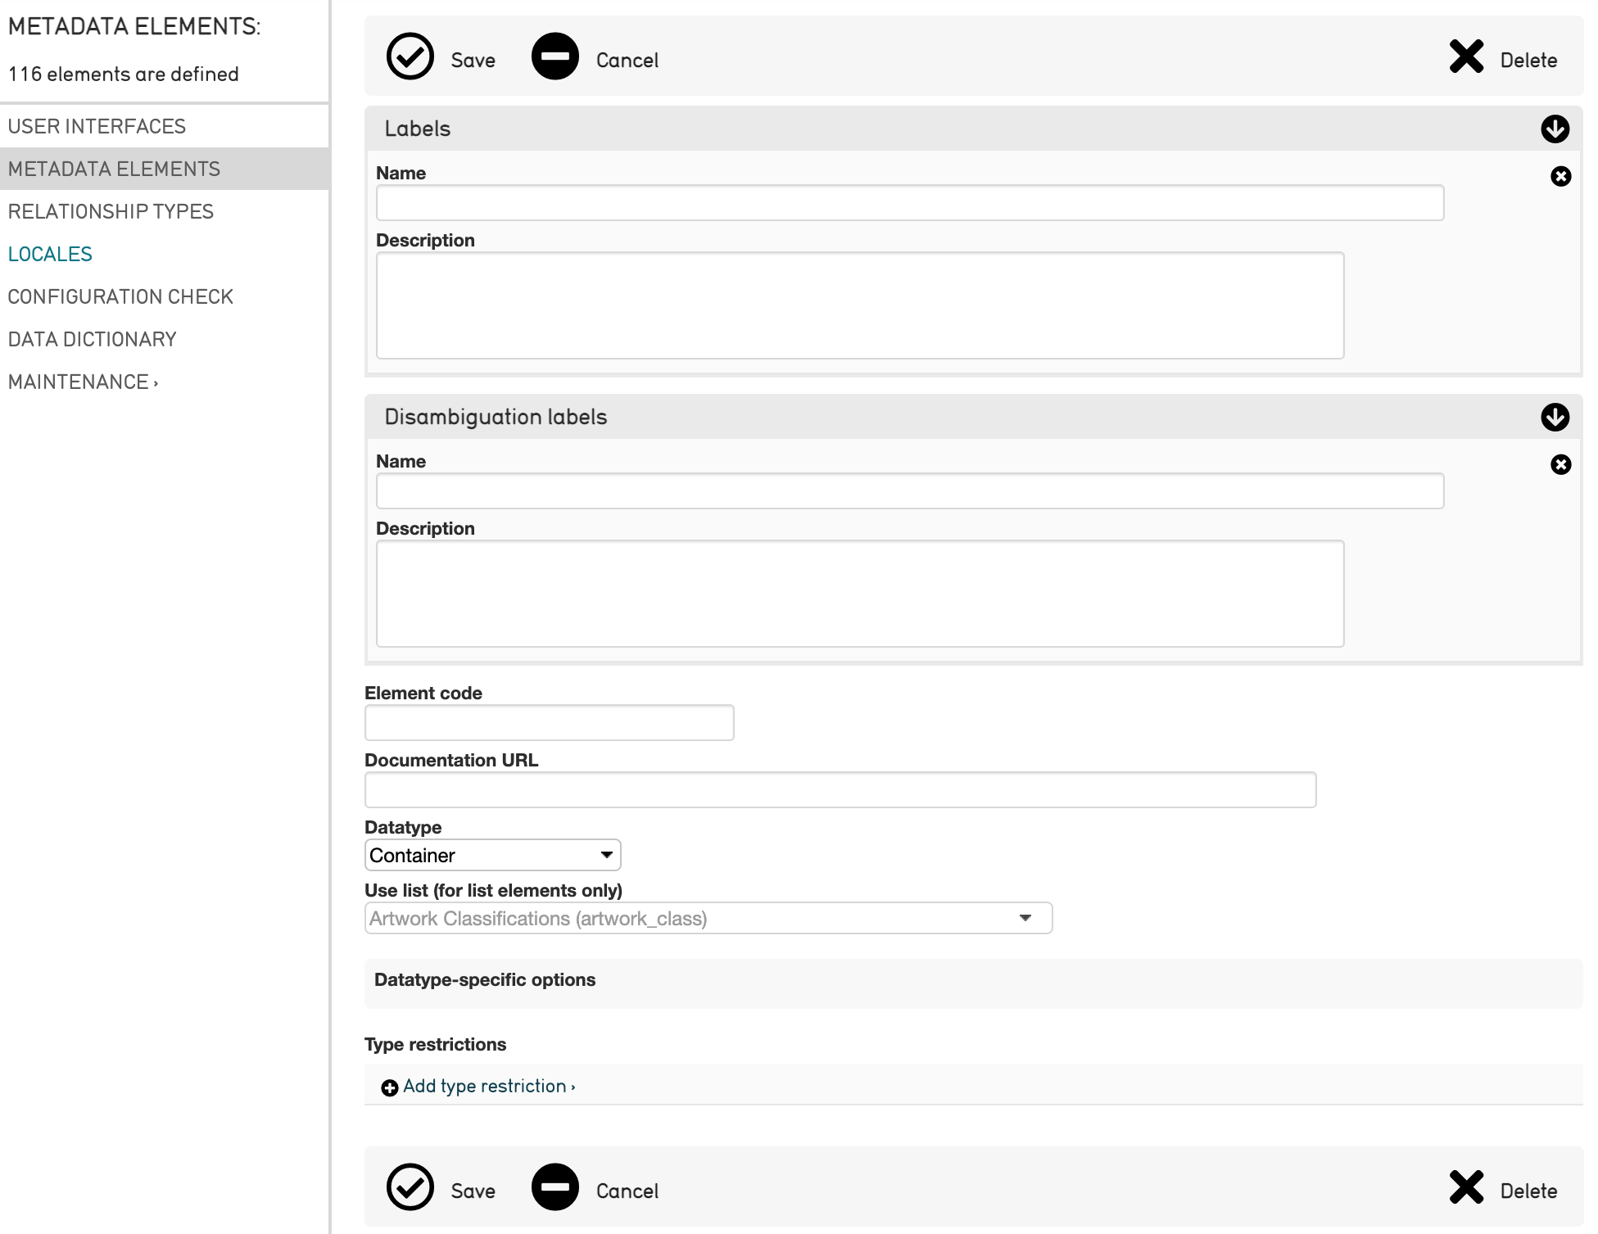Viewport: 1598px width, 1234px height.
Task: Click the bottom Delete X icon
Action: 1465,1187
